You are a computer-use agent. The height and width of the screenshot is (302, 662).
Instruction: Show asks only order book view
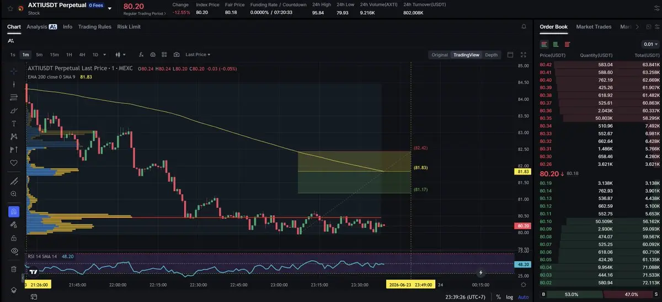click(567, 44)
